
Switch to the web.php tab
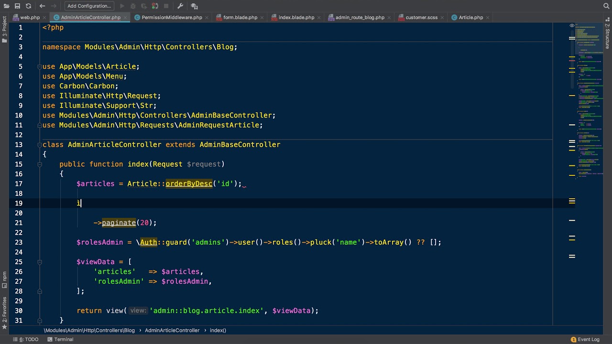(30, 17)
